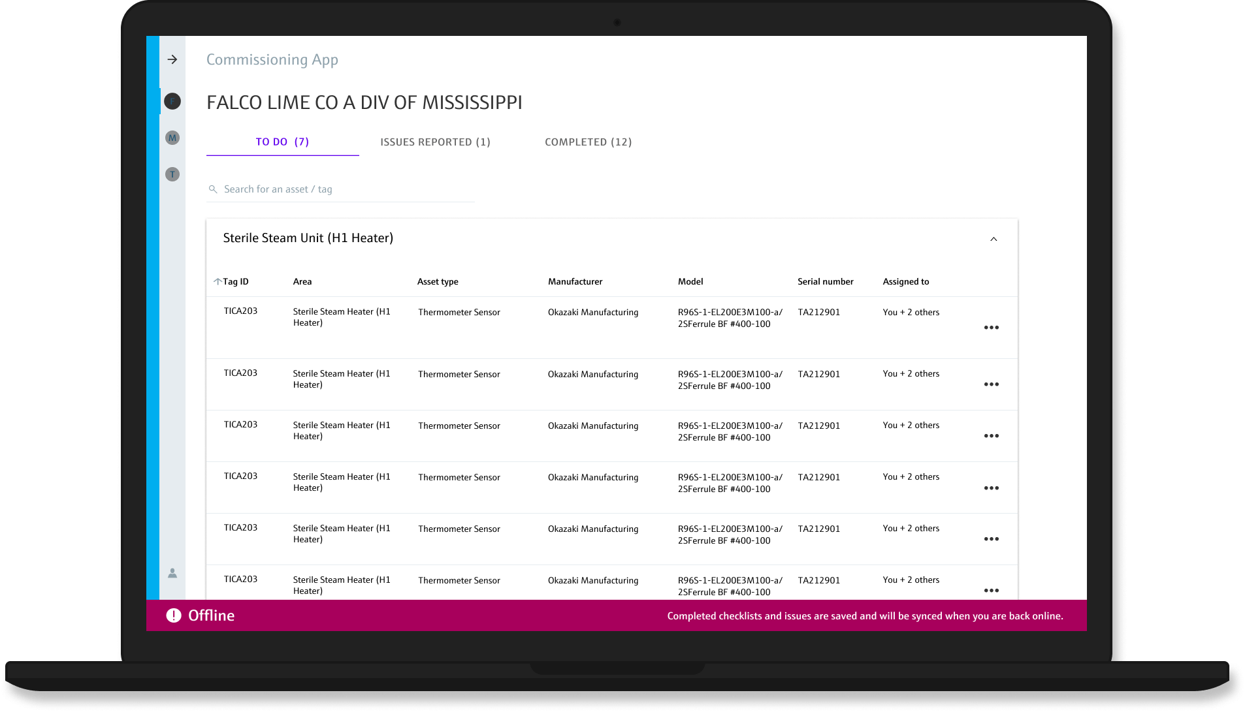1245x712 pixels.
Task: Open the user profile icon in sidebar
Action: pos(172,573)
